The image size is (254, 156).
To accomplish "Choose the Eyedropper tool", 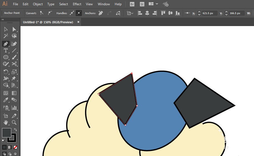I will (6, 100).
